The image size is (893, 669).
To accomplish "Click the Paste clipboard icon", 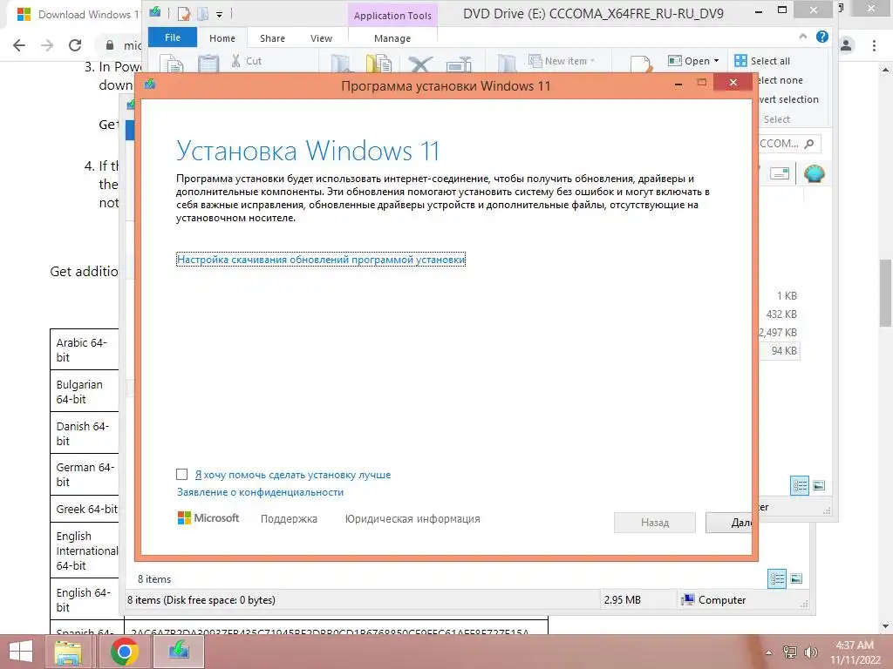I will (x=208, y=64).
